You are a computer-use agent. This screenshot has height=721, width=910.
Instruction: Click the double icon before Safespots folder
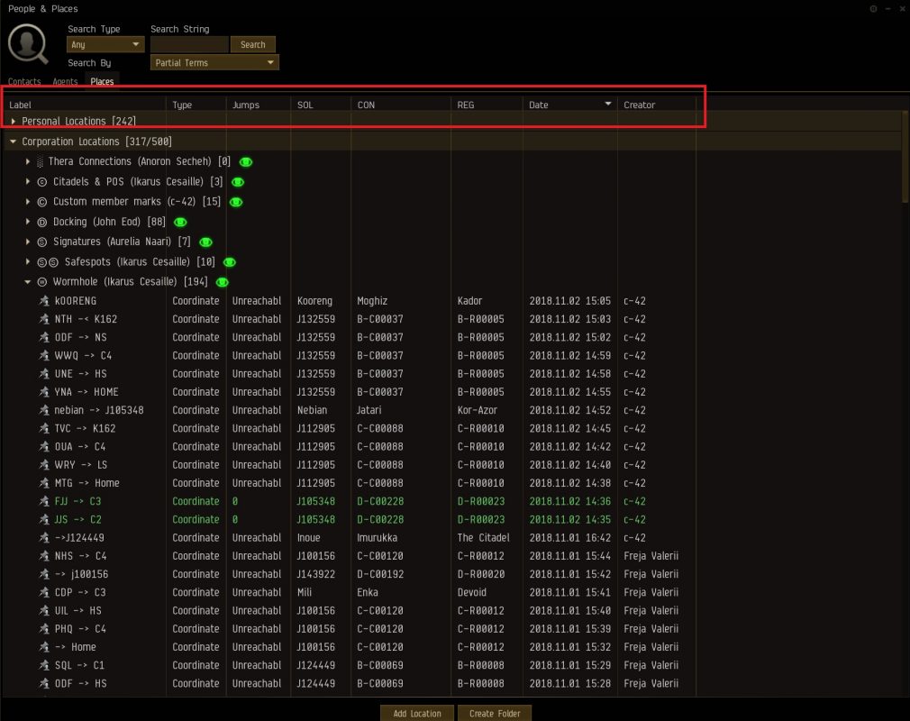[47, 262]
